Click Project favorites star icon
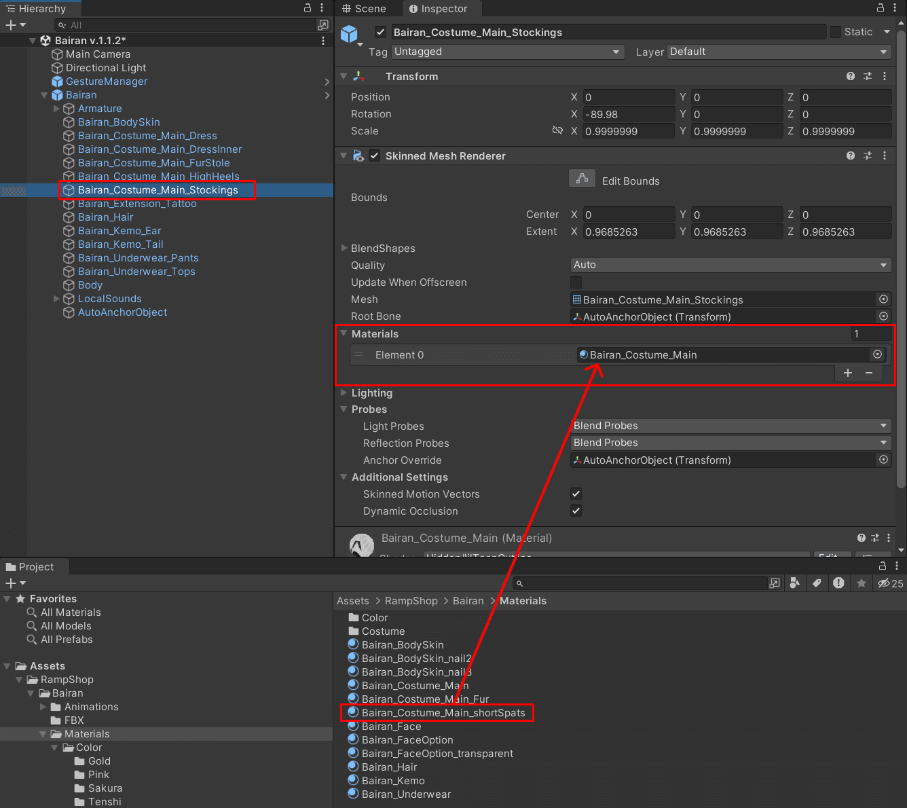Viewport: 907px width, 808px height. point(862,583)
